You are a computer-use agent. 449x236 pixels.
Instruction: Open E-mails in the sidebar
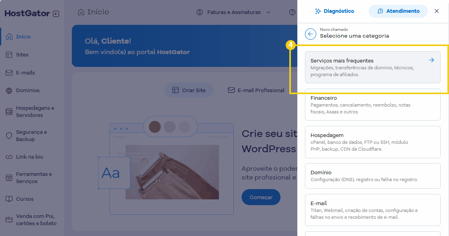tap(25, 73)
